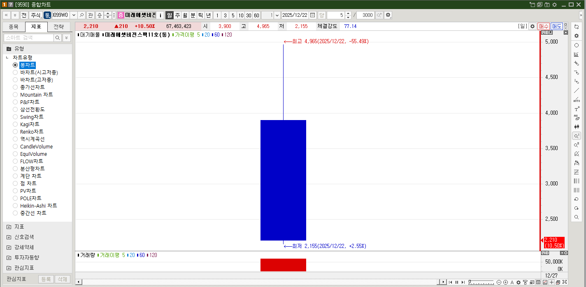The height and width of the screenshot is (287, 586).
Task: Select the AUTO trendline tool
Action: tap(577, 100)
